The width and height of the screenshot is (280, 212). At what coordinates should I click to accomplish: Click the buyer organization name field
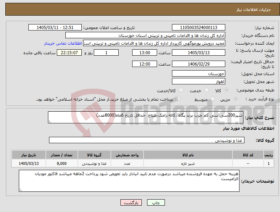(x=145, y=35)
